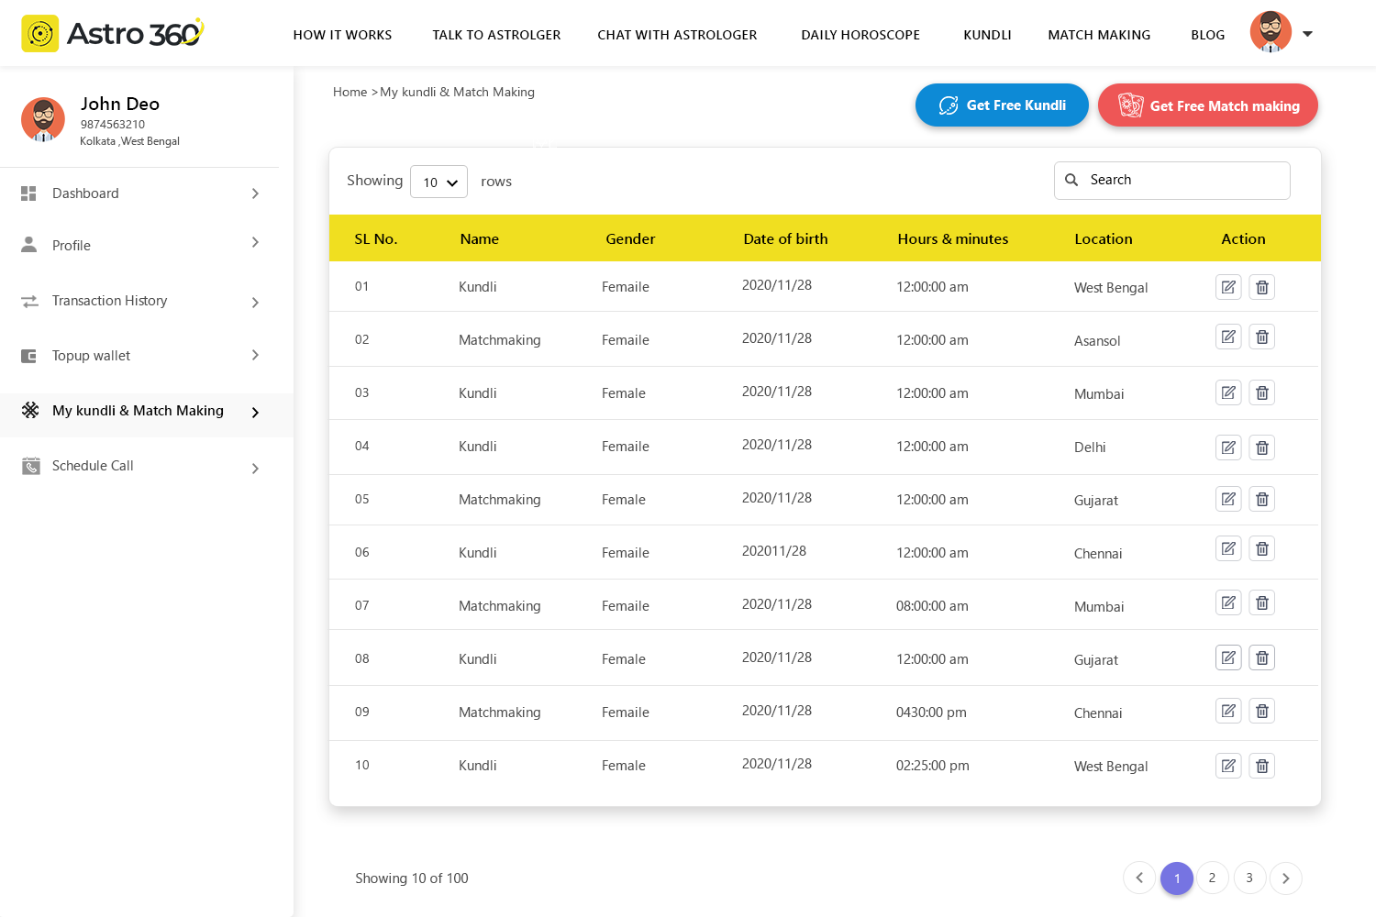Screen dimensions: 1376x917
Task: Click the Home breadcrumb link
Action: coord(350,92)
